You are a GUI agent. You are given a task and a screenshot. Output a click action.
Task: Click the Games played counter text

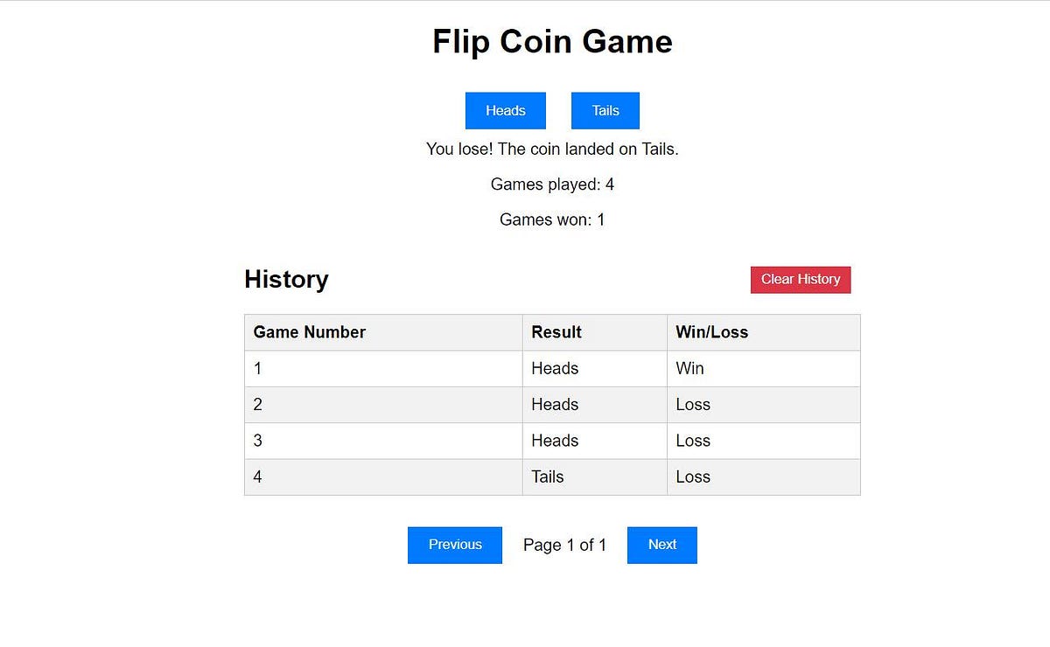coord(551,184)
